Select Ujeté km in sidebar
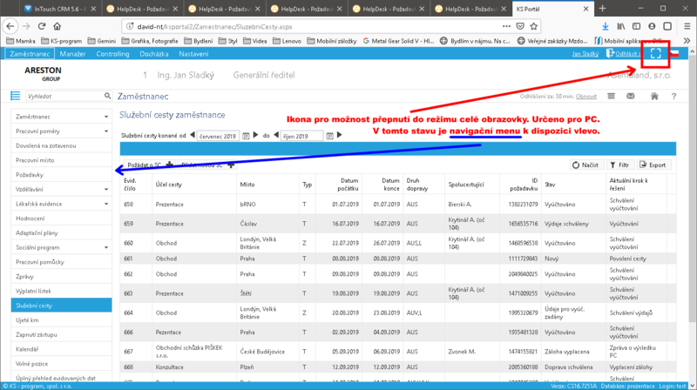The height and width of the screenshot is (390, 697). [61, 319]
